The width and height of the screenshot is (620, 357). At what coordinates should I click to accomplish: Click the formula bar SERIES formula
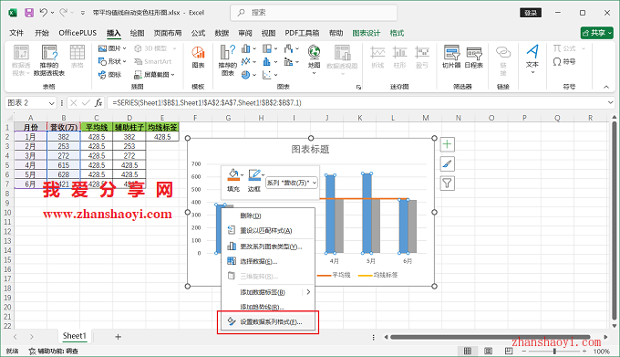[207, 103]
